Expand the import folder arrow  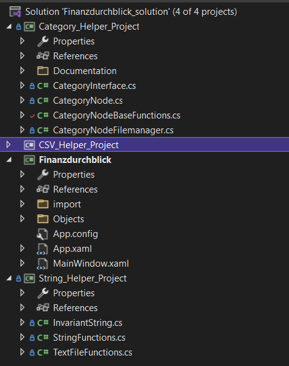[x=22, y=204]
